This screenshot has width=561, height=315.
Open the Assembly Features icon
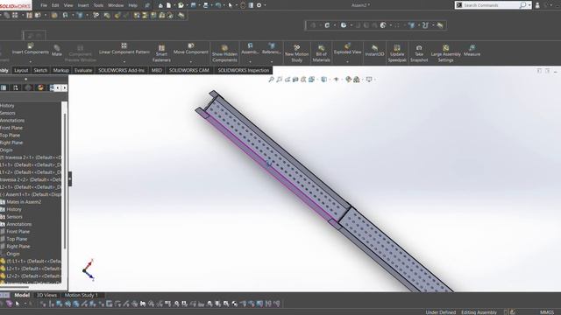[x=250, y=45]
